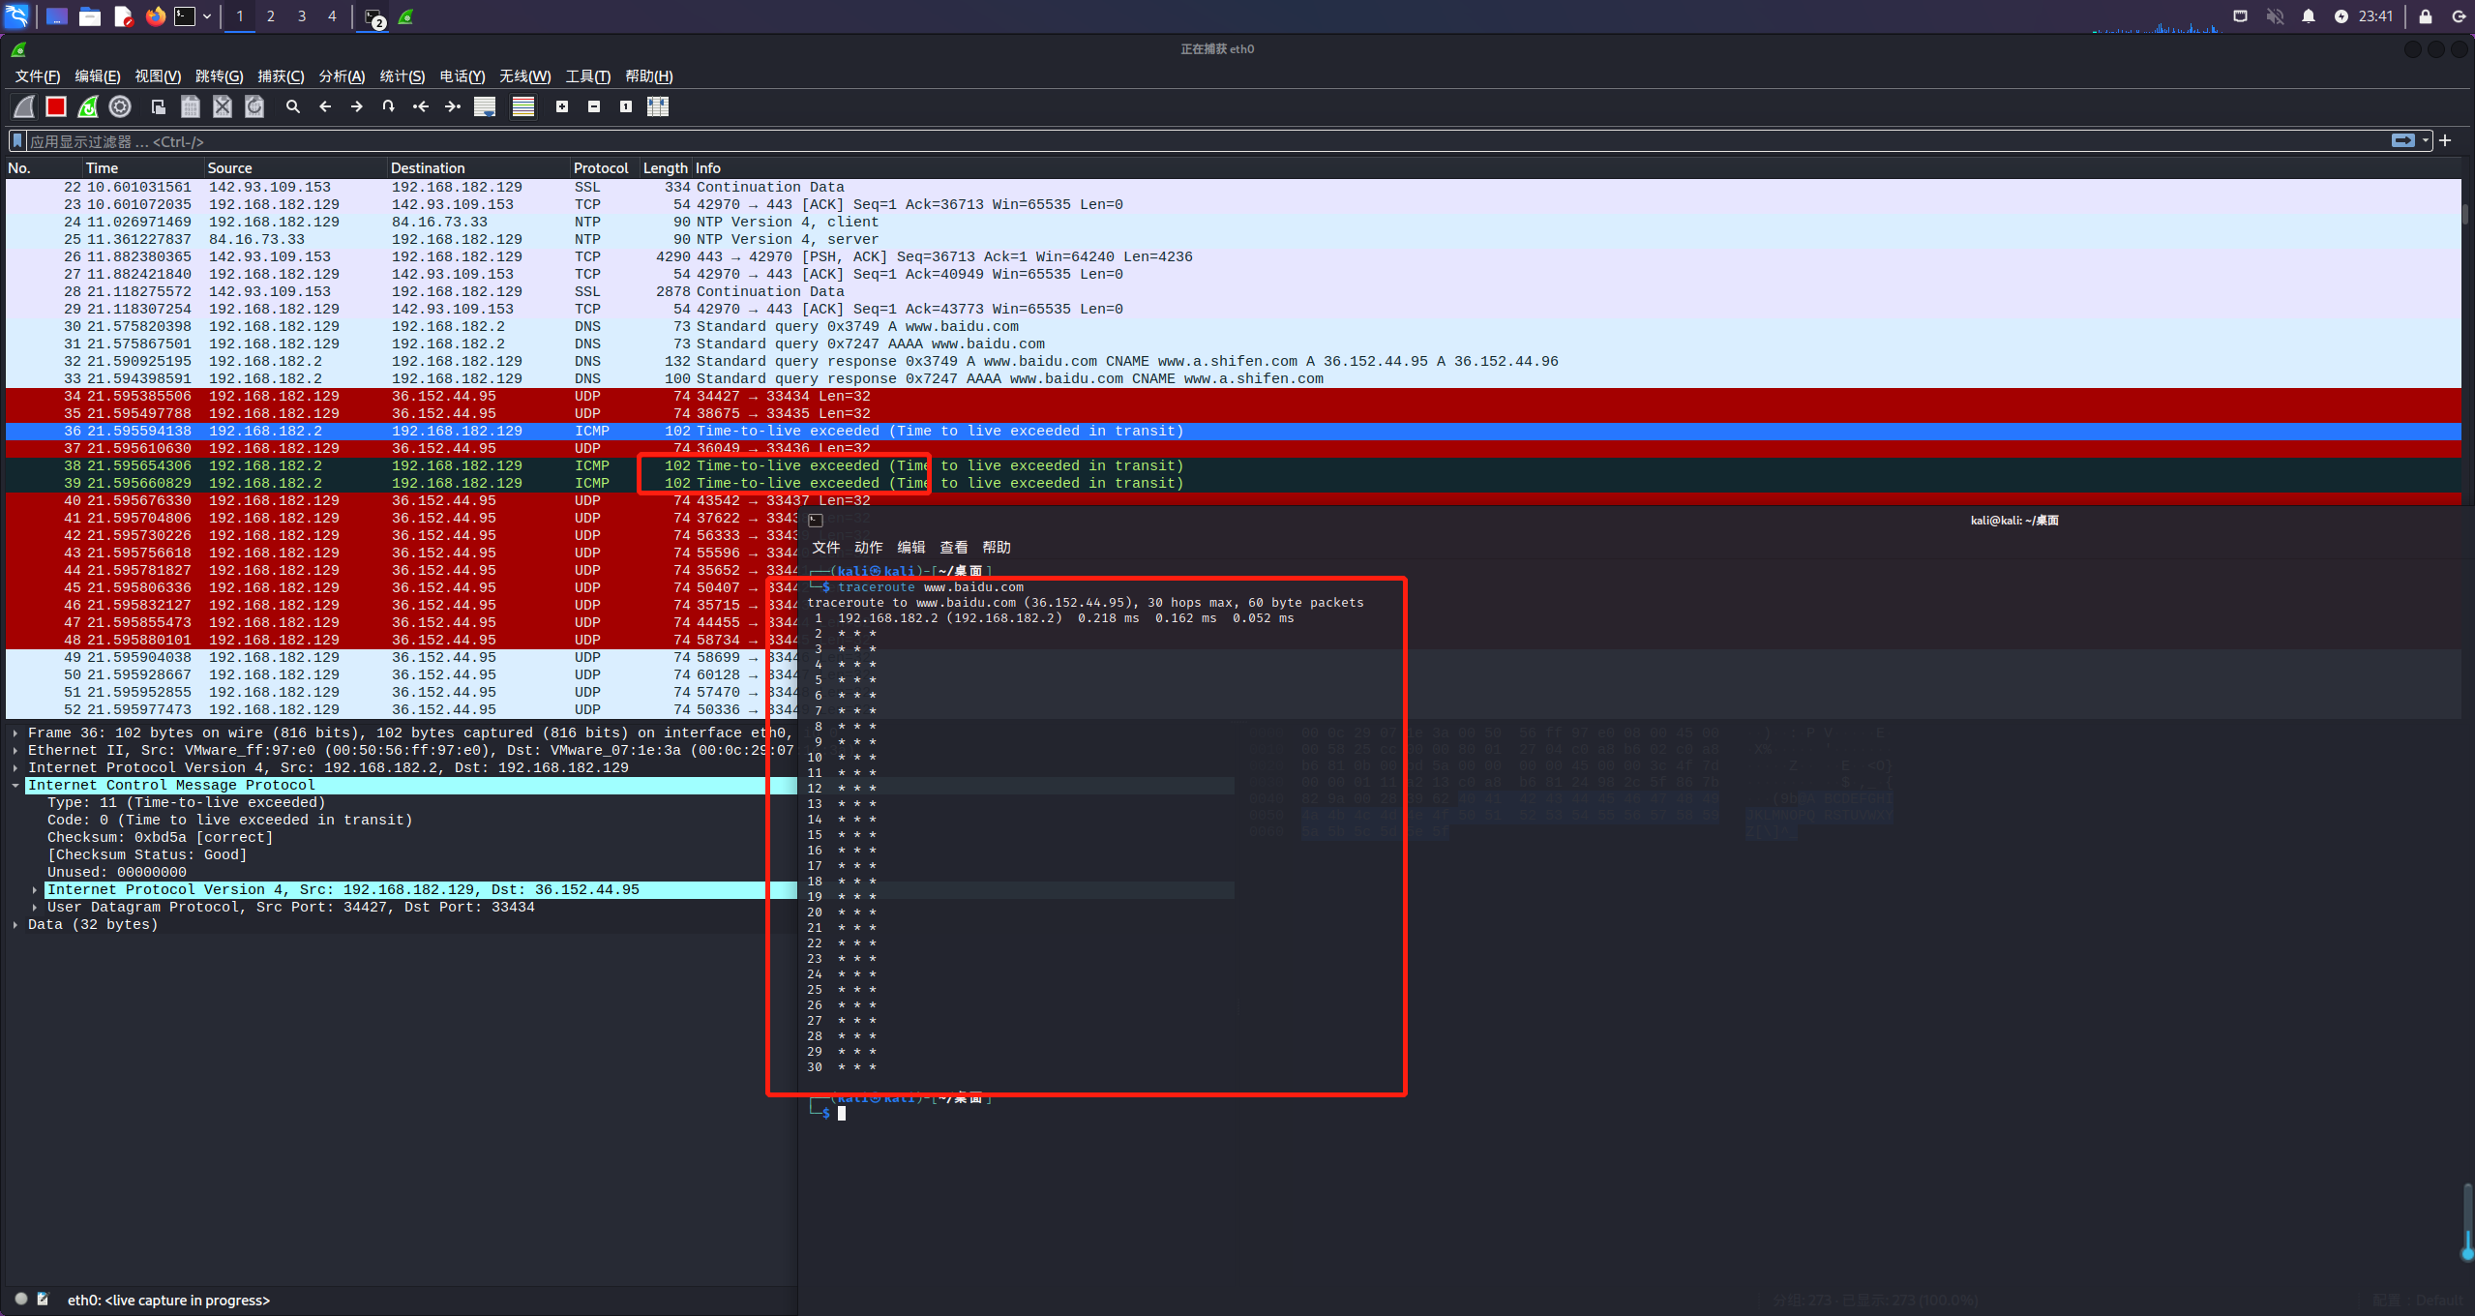The image size is (2475, 1316).
Task: Start a new capture with the shark fin icon
Action: pos(24,106)
